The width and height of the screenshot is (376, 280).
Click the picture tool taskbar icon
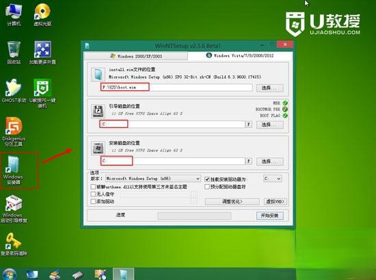tap(100, 275)
